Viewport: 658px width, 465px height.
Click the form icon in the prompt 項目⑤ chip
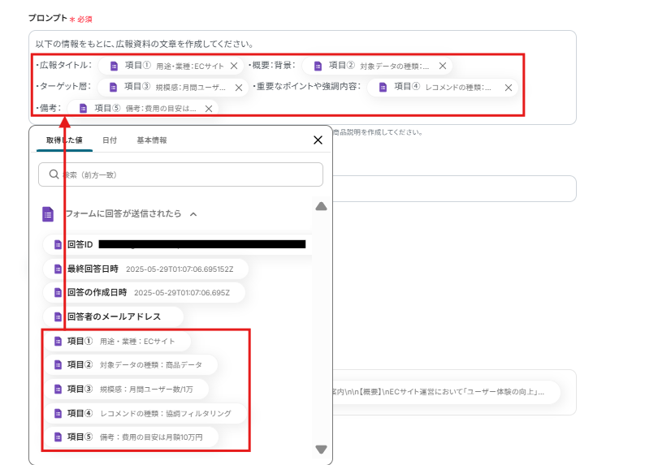83,108
